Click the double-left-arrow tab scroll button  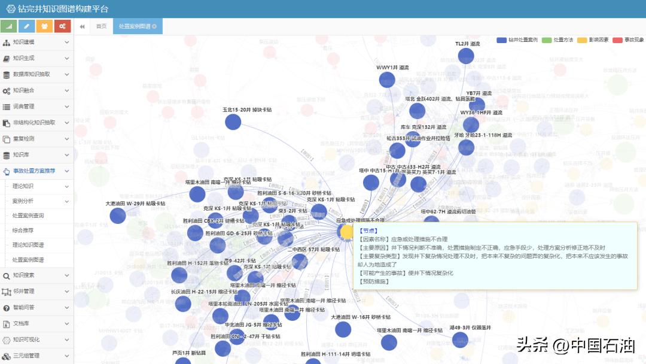tap(83, 26)
